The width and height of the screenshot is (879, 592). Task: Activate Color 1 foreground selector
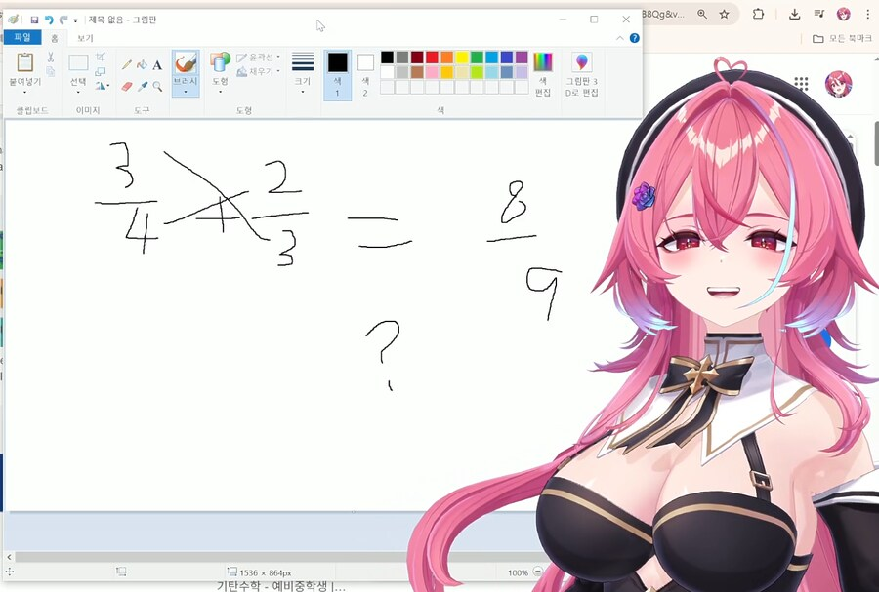337,73
